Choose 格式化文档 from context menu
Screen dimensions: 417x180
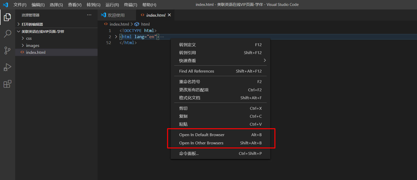[x=220, y=98]
